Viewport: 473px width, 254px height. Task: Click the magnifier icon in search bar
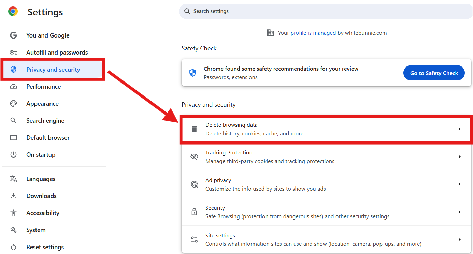[x=187, y=11]
